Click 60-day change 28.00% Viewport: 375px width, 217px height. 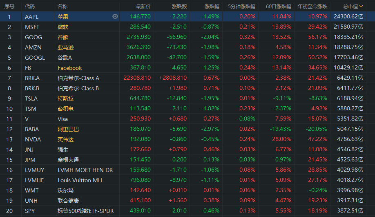[x=282, y=139]
